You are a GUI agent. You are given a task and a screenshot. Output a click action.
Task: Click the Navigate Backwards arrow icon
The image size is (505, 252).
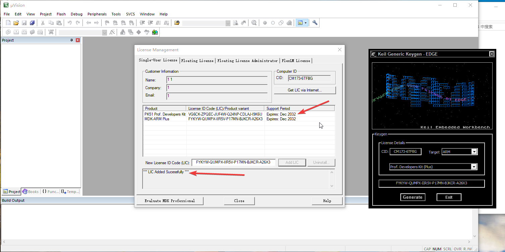(89, 23)
